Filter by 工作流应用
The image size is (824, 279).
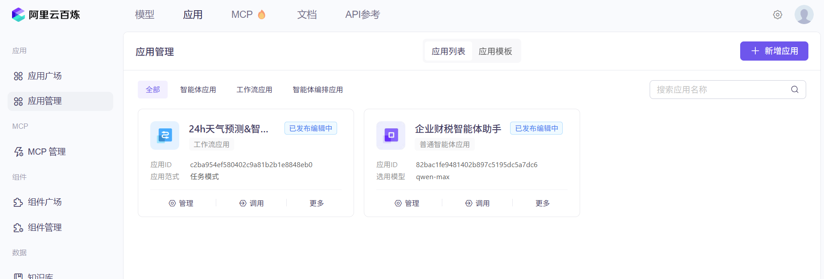click(x=254, y=90)
